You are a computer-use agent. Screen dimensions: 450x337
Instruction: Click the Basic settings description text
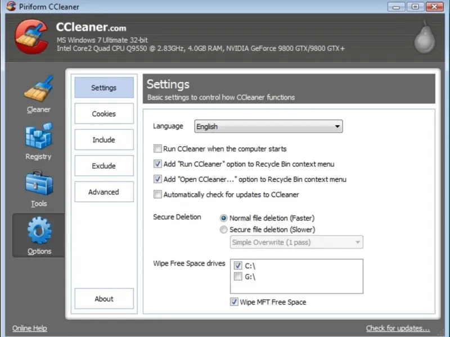[x=221, y=97]
